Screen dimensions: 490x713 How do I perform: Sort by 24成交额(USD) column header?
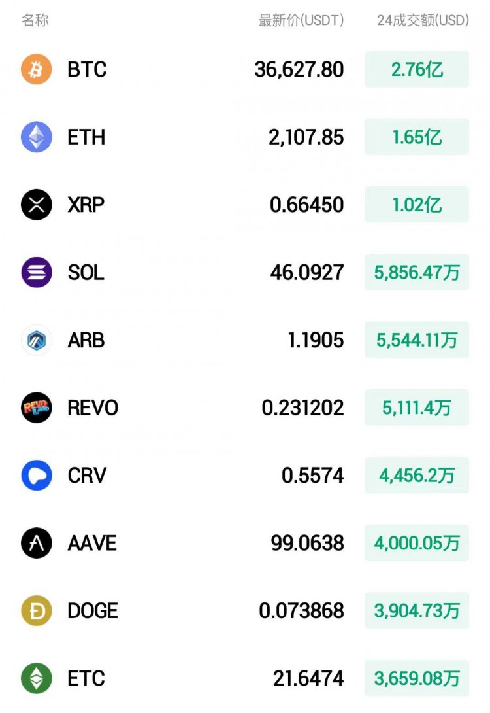(x=423, y=20)
